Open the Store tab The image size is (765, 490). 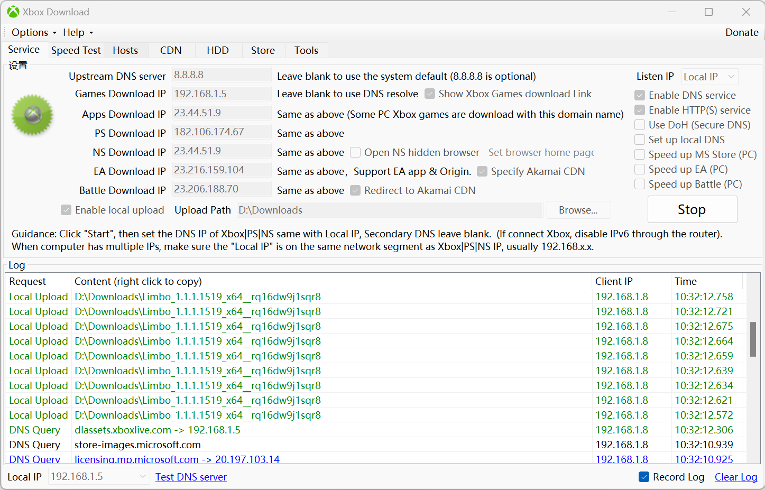263,50
